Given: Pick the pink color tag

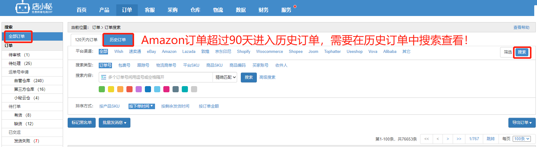Looking at the screenshot, I should pos(166,89).
